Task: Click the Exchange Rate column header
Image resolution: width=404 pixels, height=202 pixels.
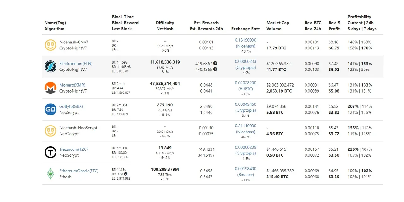Action: click(246, 29)
